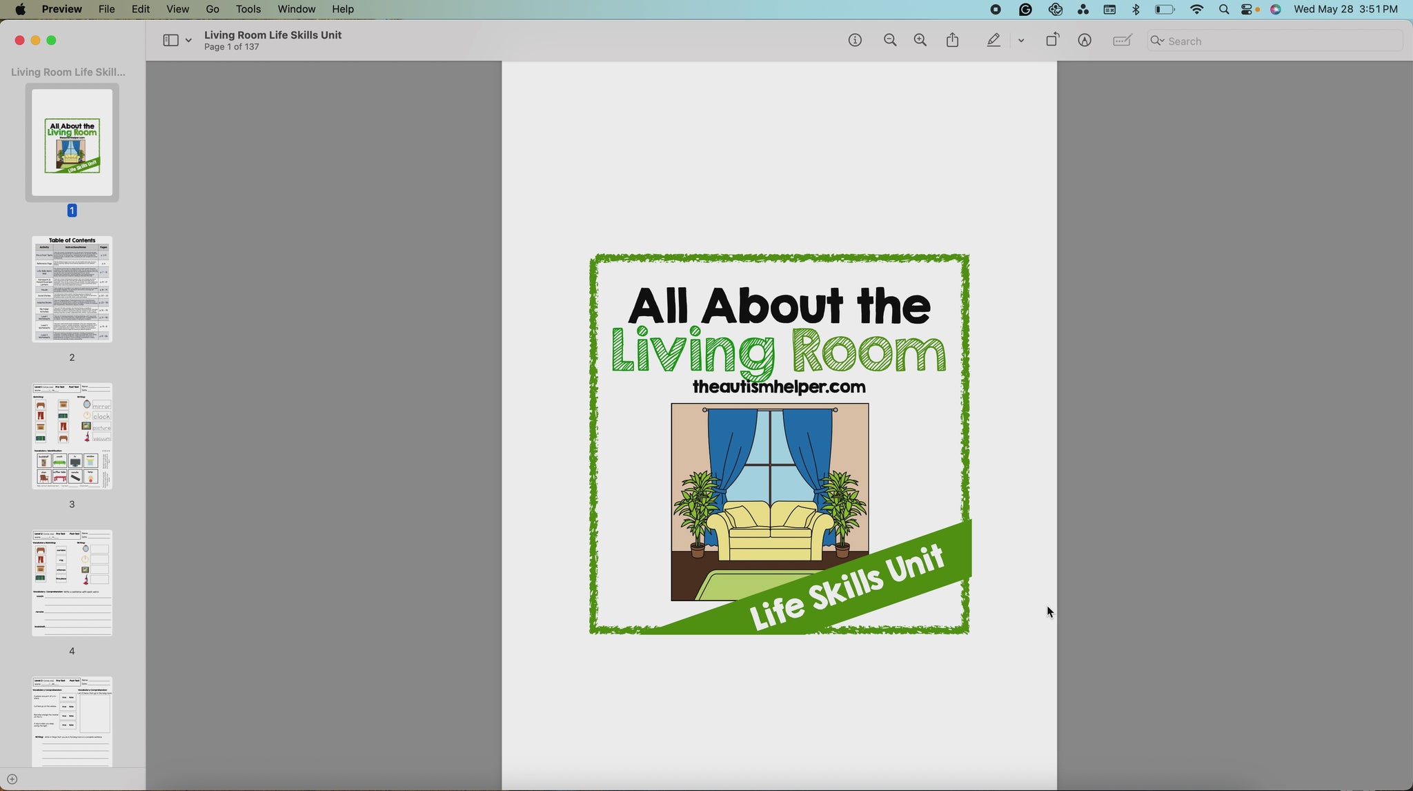Viewport: 1413px width, 791px height.
Task: Open the View menu
Action: tap(177, 9)
